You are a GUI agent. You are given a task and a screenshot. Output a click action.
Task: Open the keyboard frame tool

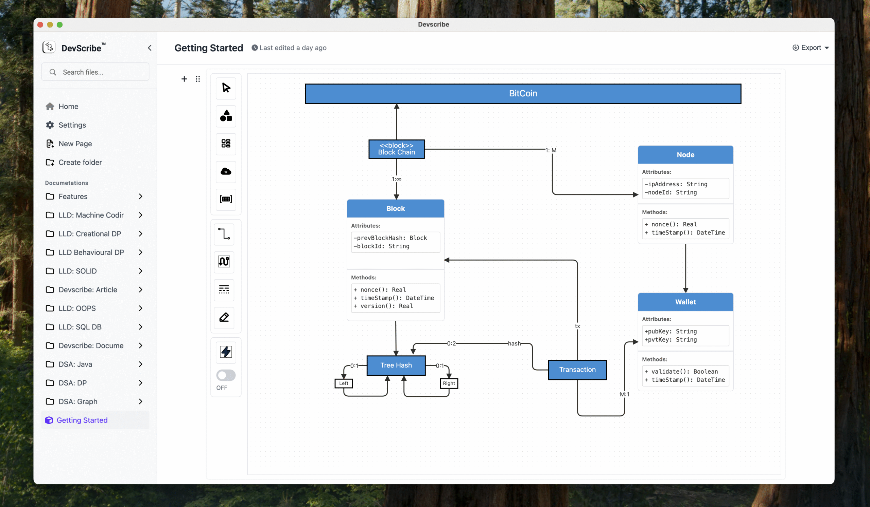coord(226,200)
